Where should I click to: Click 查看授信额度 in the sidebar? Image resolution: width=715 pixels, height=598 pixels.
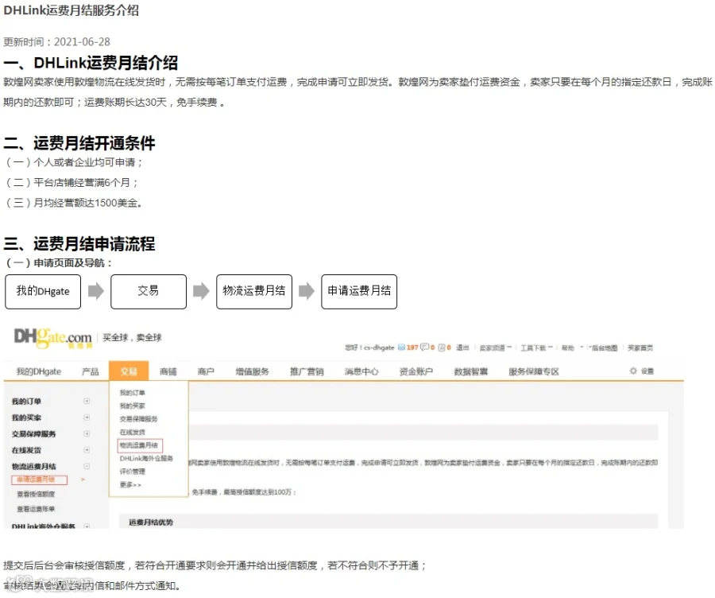(36, 494)
